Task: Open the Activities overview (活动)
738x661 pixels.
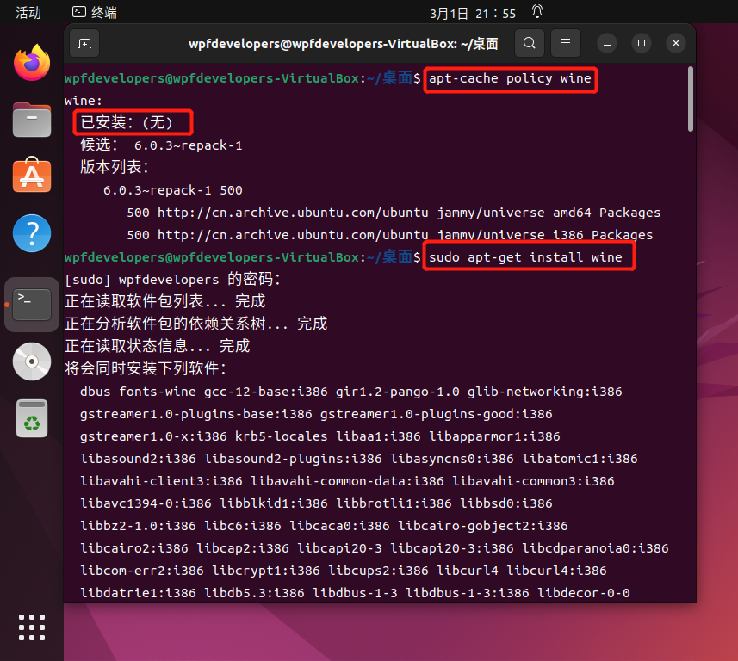Action: pyautogui.click(x=28, y=13)
